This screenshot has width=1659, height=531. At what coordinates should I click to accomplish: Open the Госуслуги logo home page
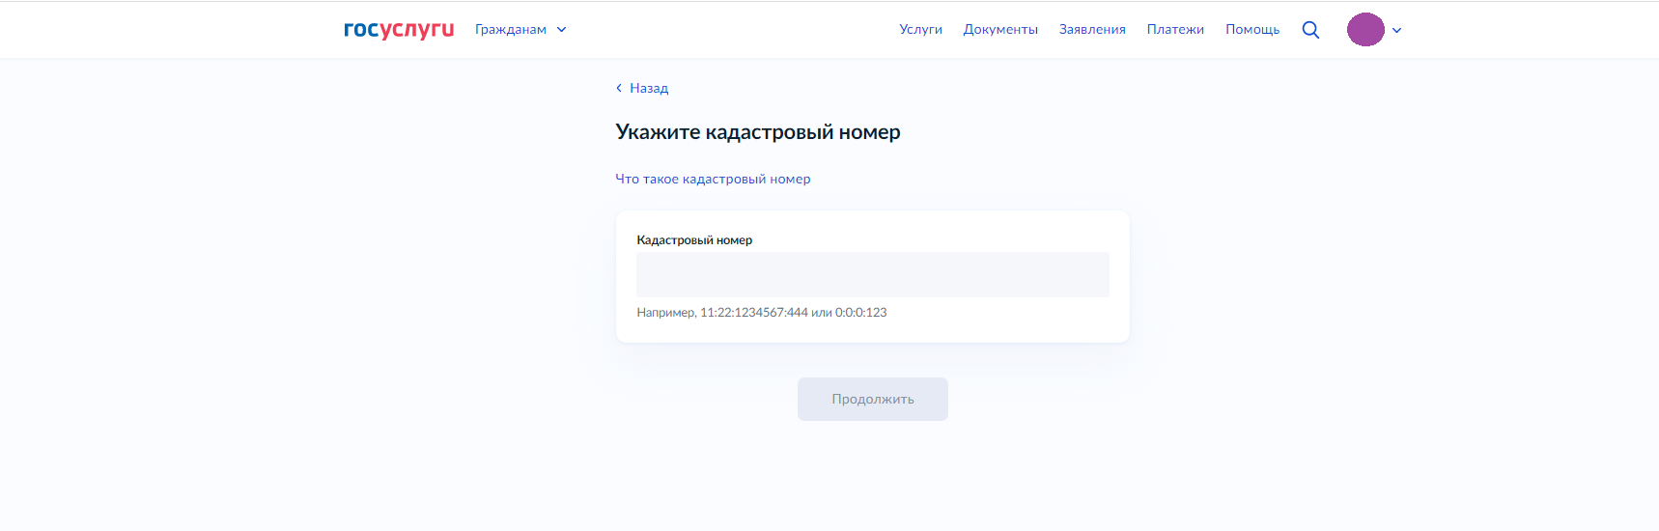click(399, 30)
